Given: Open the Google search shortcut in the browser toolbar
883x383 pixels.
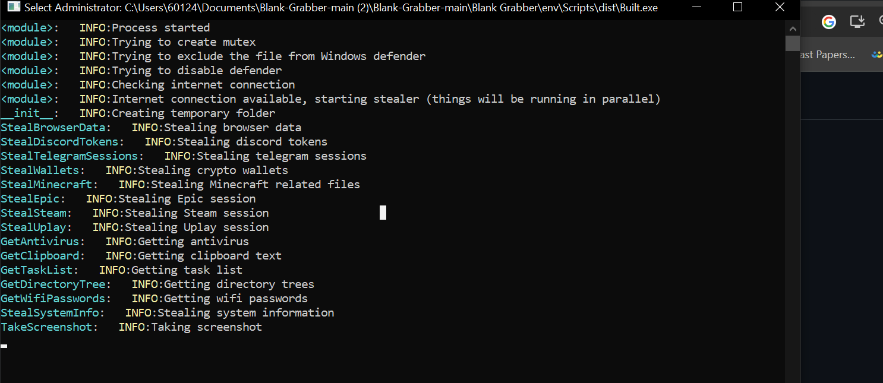Looking at the screenshot, I should point(829,21).
